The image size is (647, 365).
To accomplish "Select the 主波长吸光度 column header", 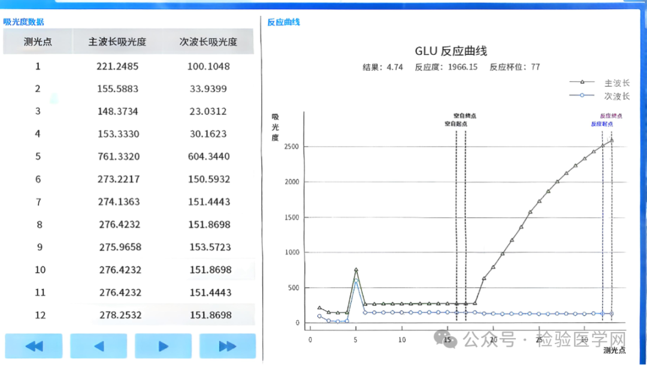I will [x=117, y=42].
